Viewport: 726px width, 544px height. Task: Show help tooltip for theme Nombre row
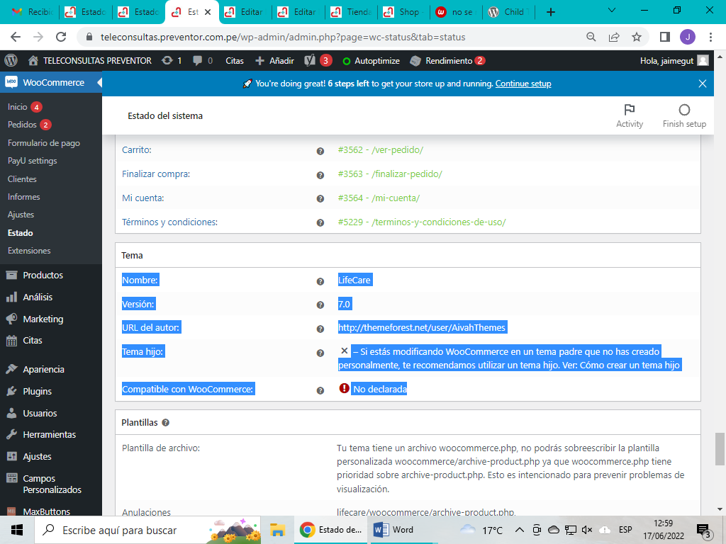click(x=320, y=282)
